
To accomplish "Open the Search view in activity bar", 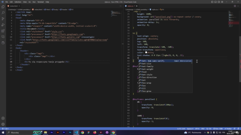I will click(x=3, y=13).
